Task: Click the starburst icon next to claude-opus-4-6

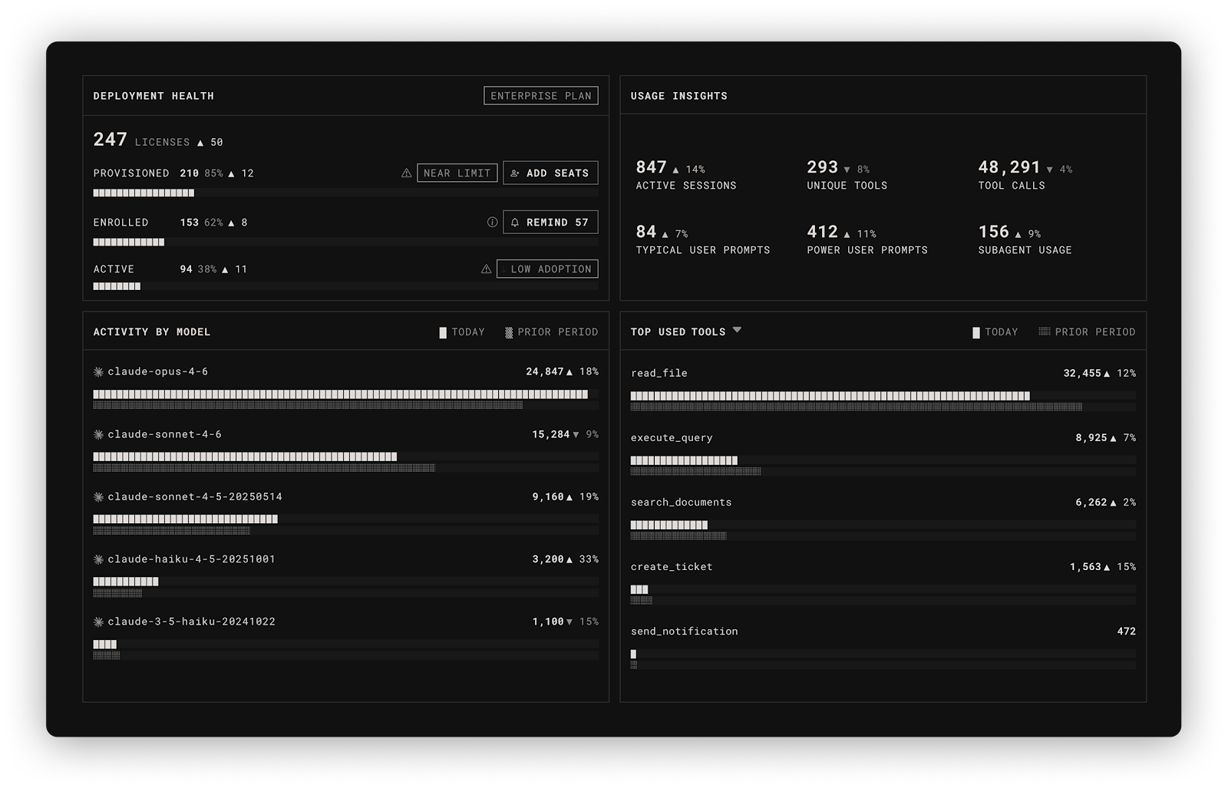Action: [x=98, y=372]
